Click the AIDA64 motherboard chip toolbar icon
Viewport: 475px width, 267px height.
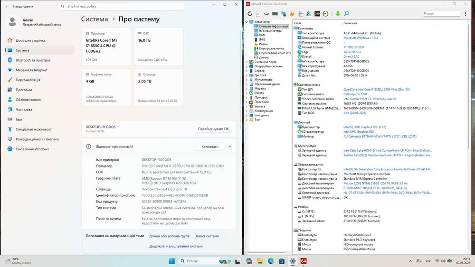click(x=266, y=14)
